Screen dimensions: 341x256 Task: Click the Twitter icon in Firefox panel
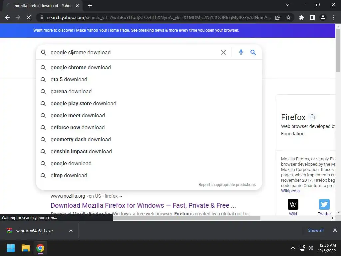click(x=324, y=204)
